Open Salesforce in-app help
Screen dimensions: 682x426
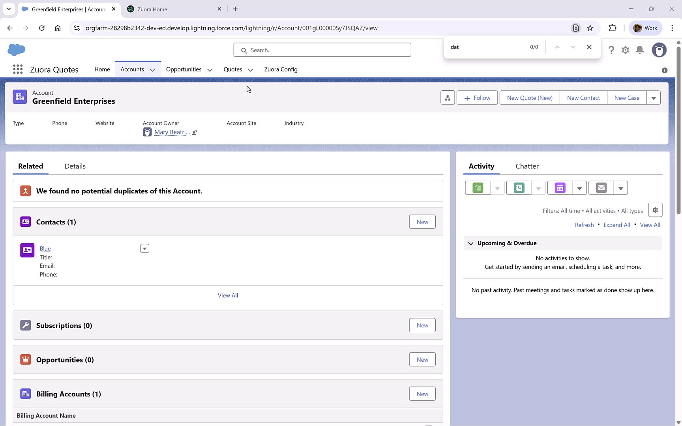[611, 50]
